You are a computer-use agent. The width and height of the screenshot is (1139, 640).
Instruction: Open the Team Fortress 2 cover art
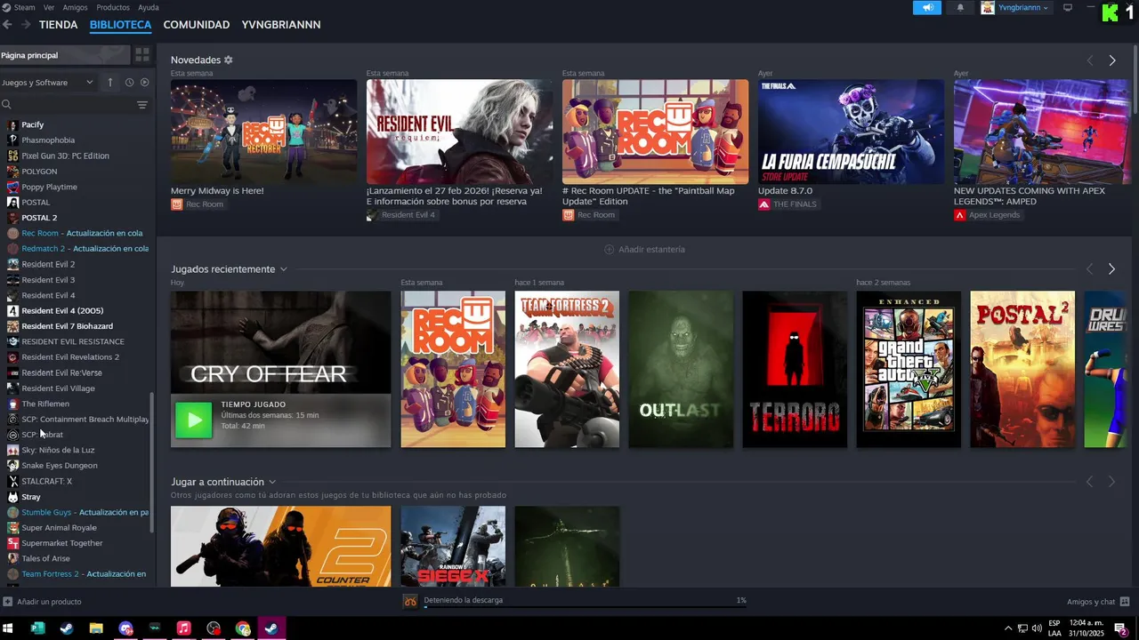coord(567,369)
